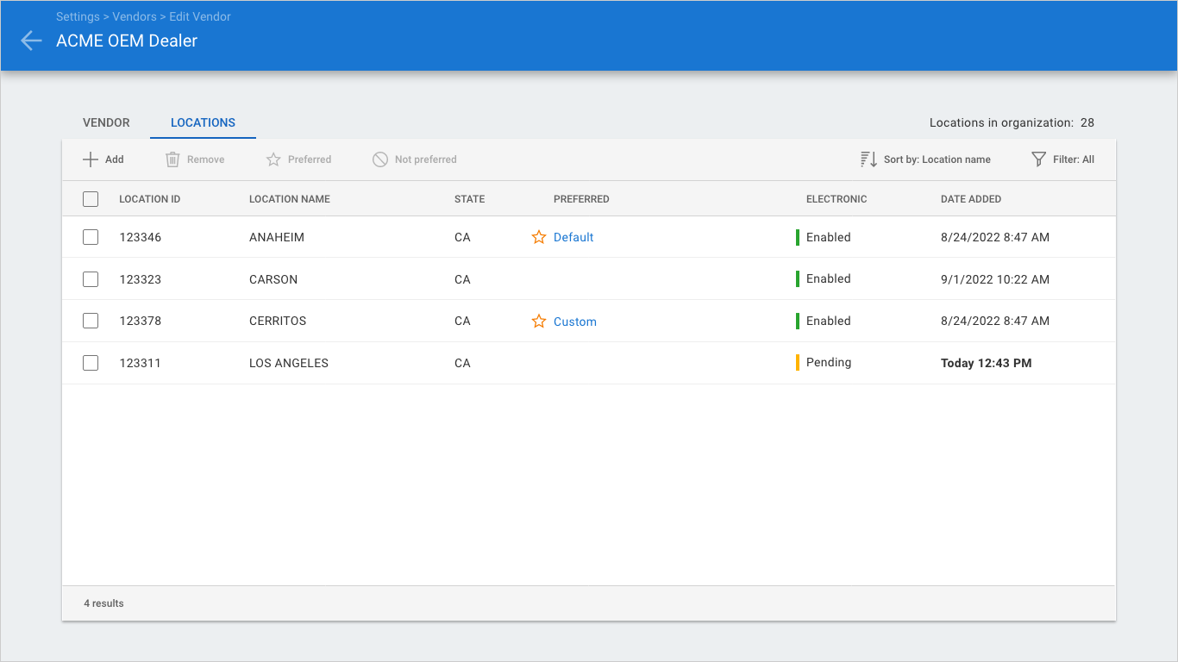Click the date 9/1/2022 10:22 AM

tap(995, 279)
